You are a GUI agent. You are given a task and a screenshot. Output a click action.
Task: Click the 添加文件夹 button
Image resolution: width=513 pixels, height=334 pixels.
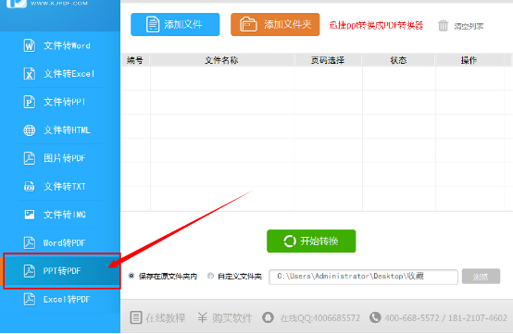pos(275,24)
